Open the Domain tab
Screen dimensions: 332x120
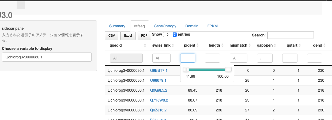pyautogui.click(x=192, y=26)
